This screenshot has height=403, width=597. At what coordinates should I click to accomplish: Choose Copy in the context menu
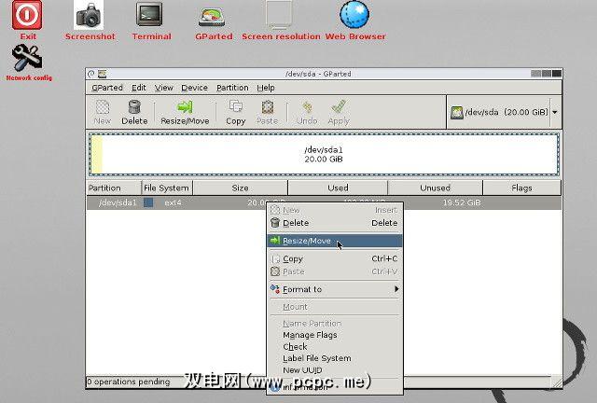(x=334, y=258)
